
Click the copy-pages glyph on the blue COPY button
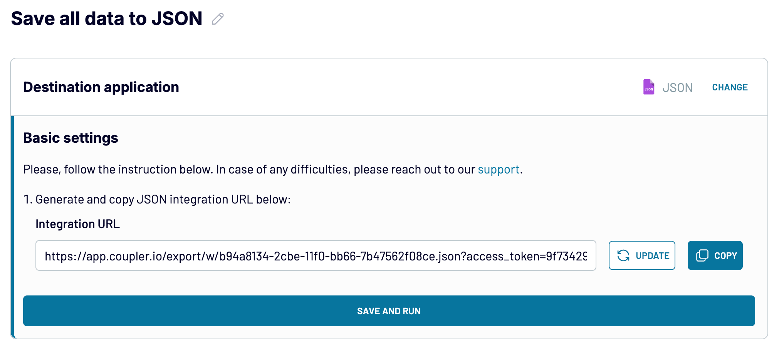[702, 255]
